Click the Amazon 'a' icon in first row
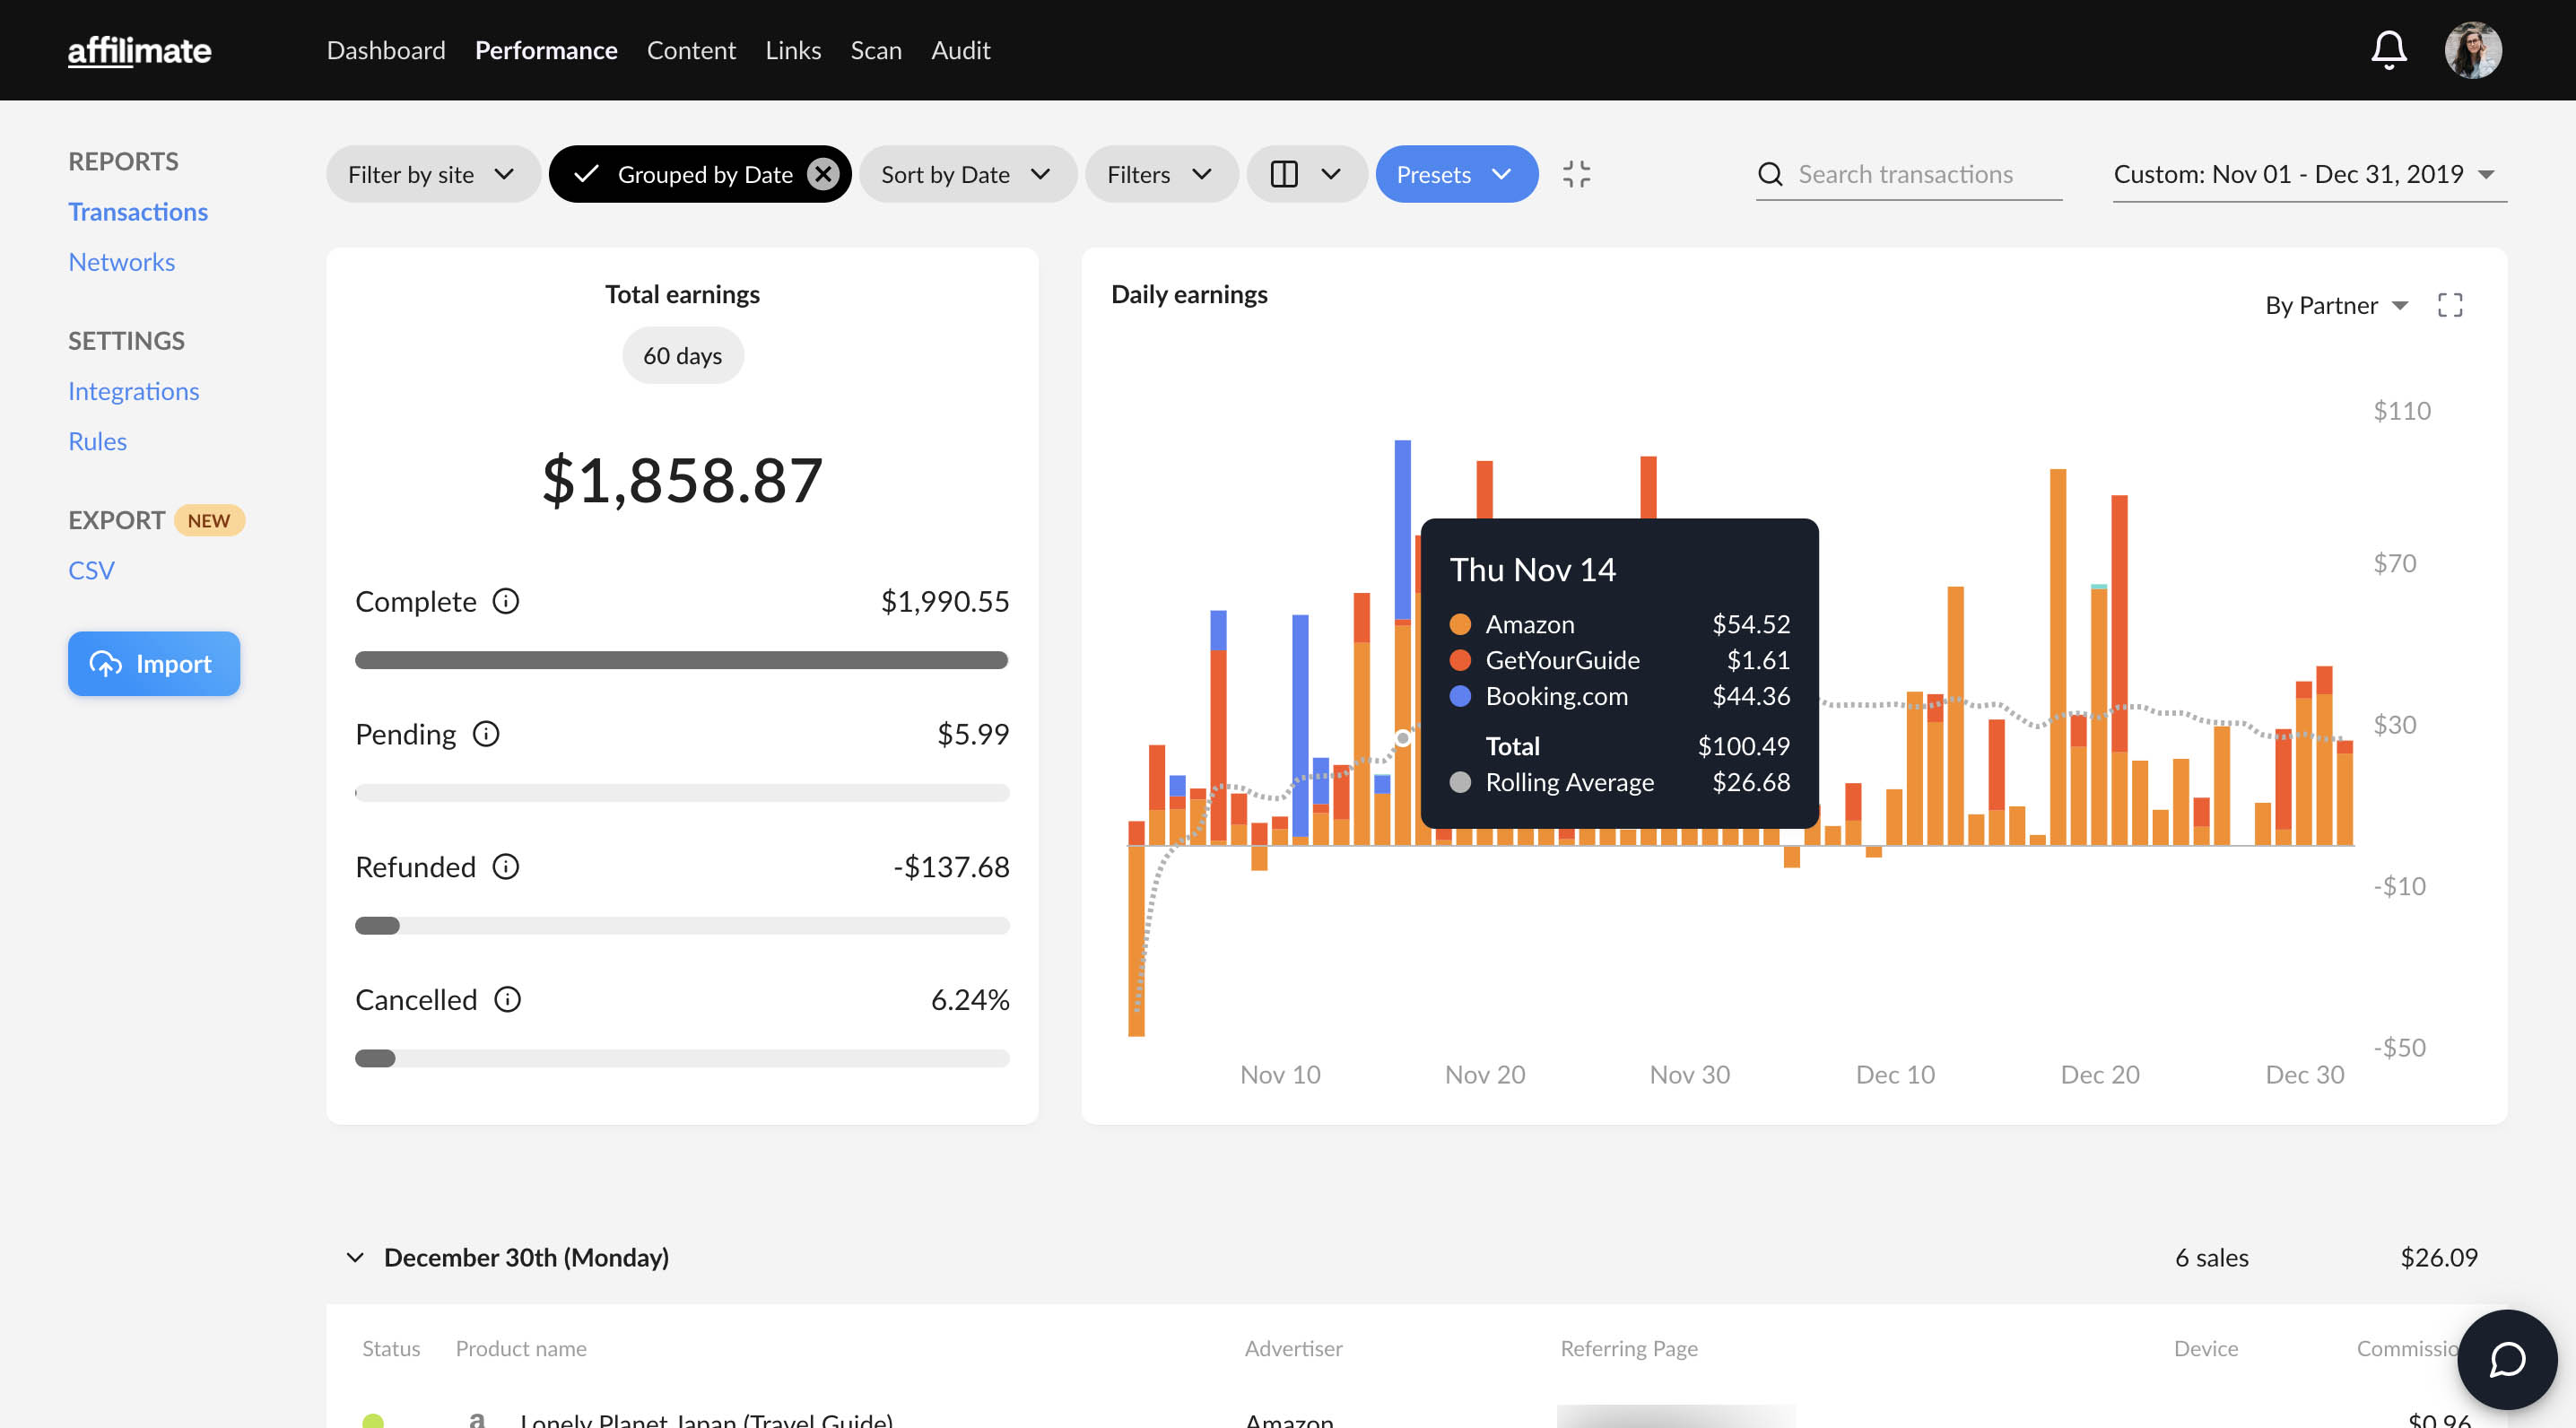 coord(477,1419)
